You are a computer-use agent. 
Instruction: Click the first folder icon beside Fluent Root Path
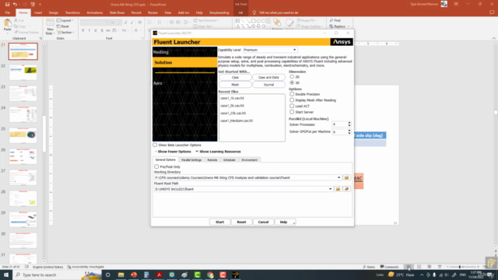coord(338,189)
